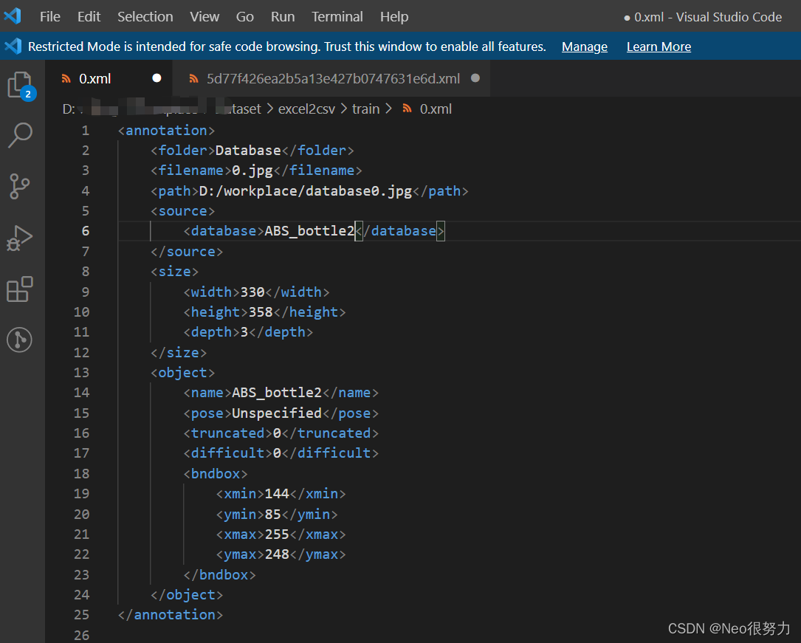Switch to the 0.xml editor tab

109,79
